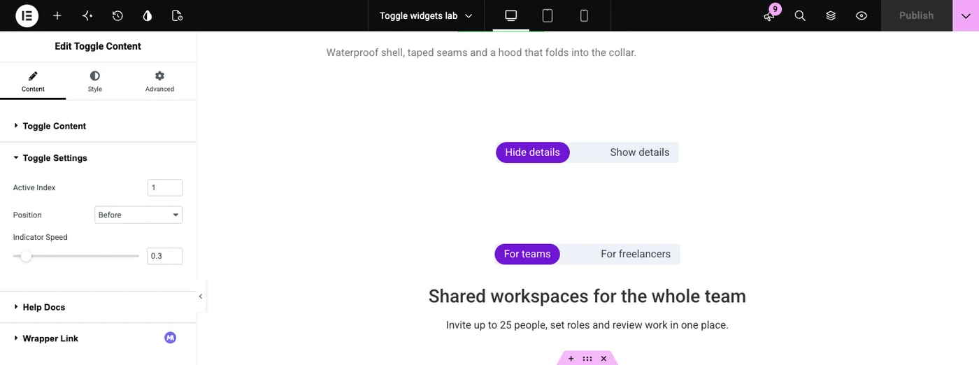Screen dimensions: 979x365
Task: Open the page settings document icon
Action: coord(178,15)
